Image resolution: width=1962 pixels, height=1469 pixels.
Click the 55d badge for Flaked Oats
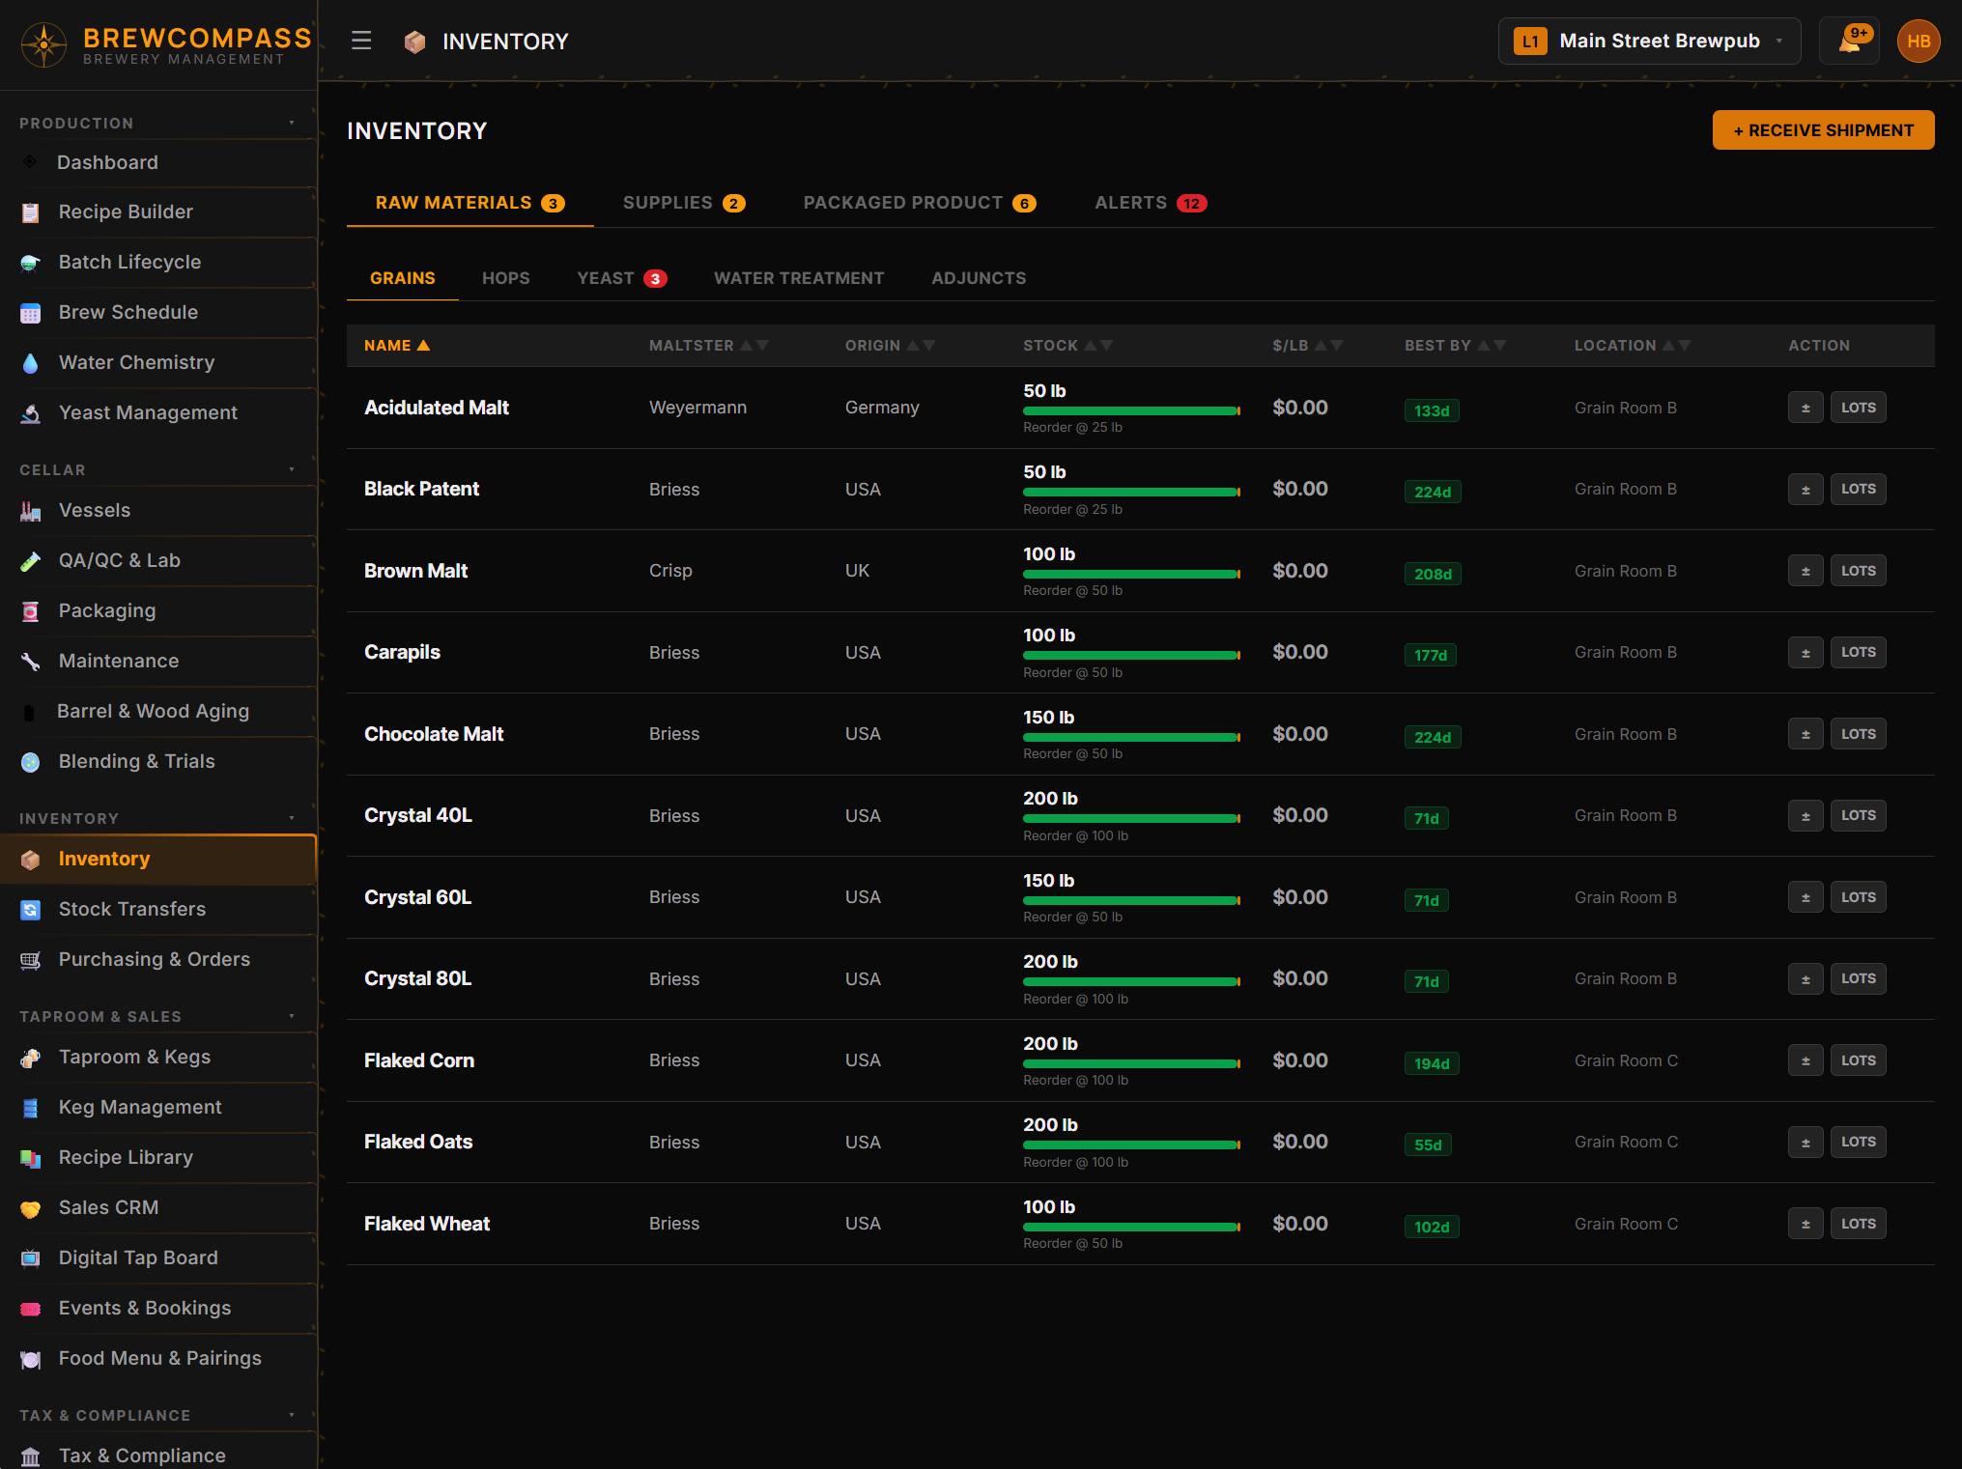click(1427, 1144)
